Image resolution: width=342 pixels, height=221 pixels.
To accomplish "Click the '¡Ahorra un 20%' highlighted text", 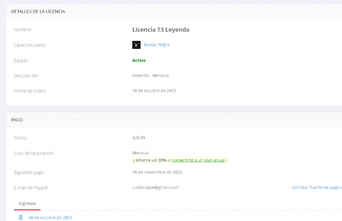I will point(150,160).
